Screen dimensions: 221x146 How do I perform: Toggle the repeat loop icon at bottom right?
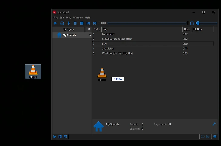pos(203,137)
